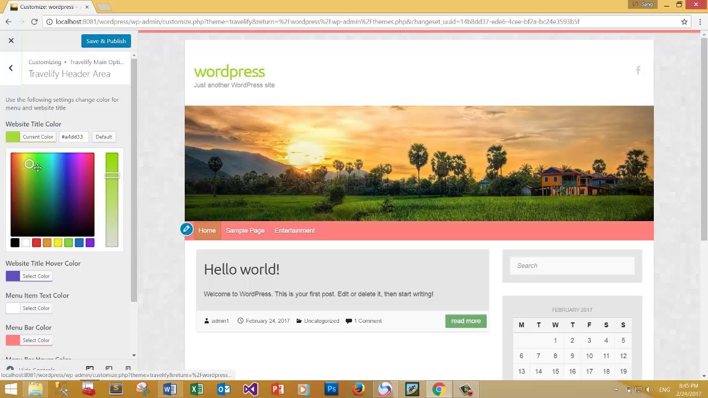Click the Facebook icon in site header
Image resolution: width=708 pixels, height=398 pixels.
638,70
